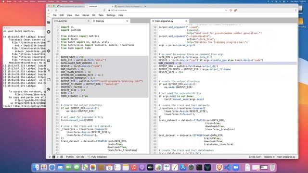Open Podcasts app in the Dock
Image resolution: width=308 pixels, height=173 pixels.
(x=142, y=167)
